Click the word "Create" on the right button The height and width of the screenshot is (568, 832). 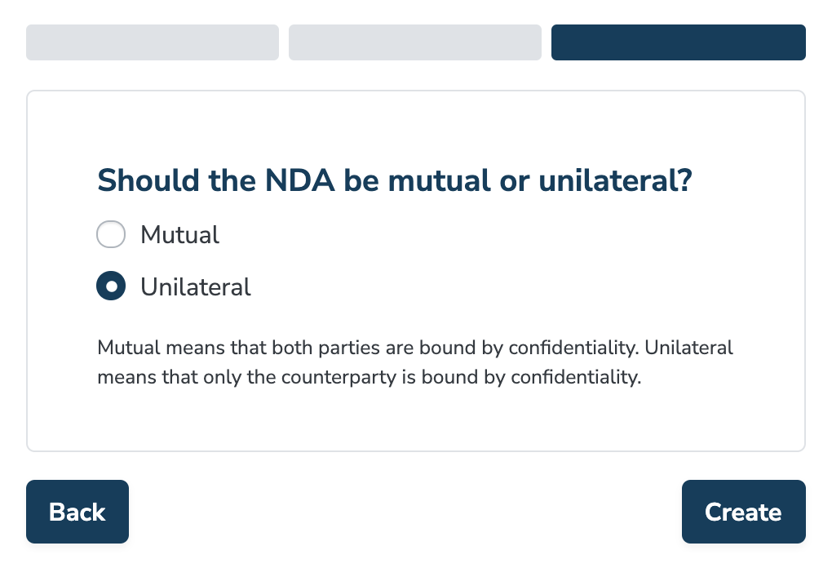coord(743,512)
